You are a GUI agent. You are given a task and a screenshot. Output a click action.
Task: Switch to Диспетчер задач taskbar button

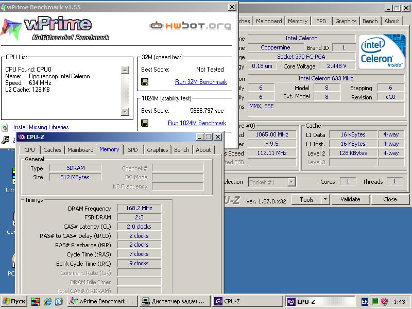(x=175, y=301)
